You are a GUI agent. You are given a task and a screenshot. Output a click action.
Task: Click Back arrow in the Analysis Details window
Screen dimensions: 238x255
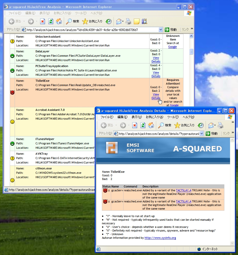pos(104,125)
